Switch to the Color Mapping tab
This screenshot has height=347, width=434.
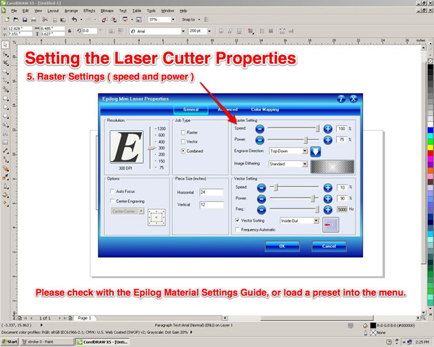point(265,109)
